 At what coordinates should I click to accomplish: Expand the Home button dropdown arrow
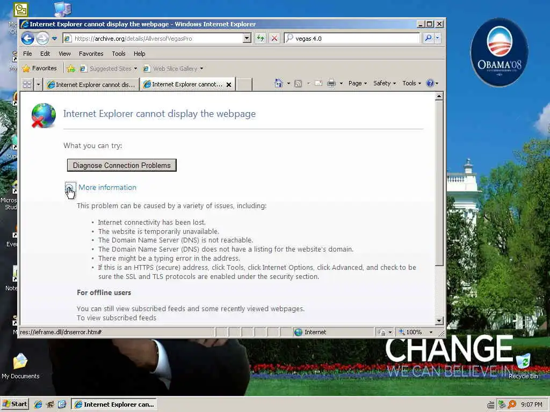pos(288,83)
